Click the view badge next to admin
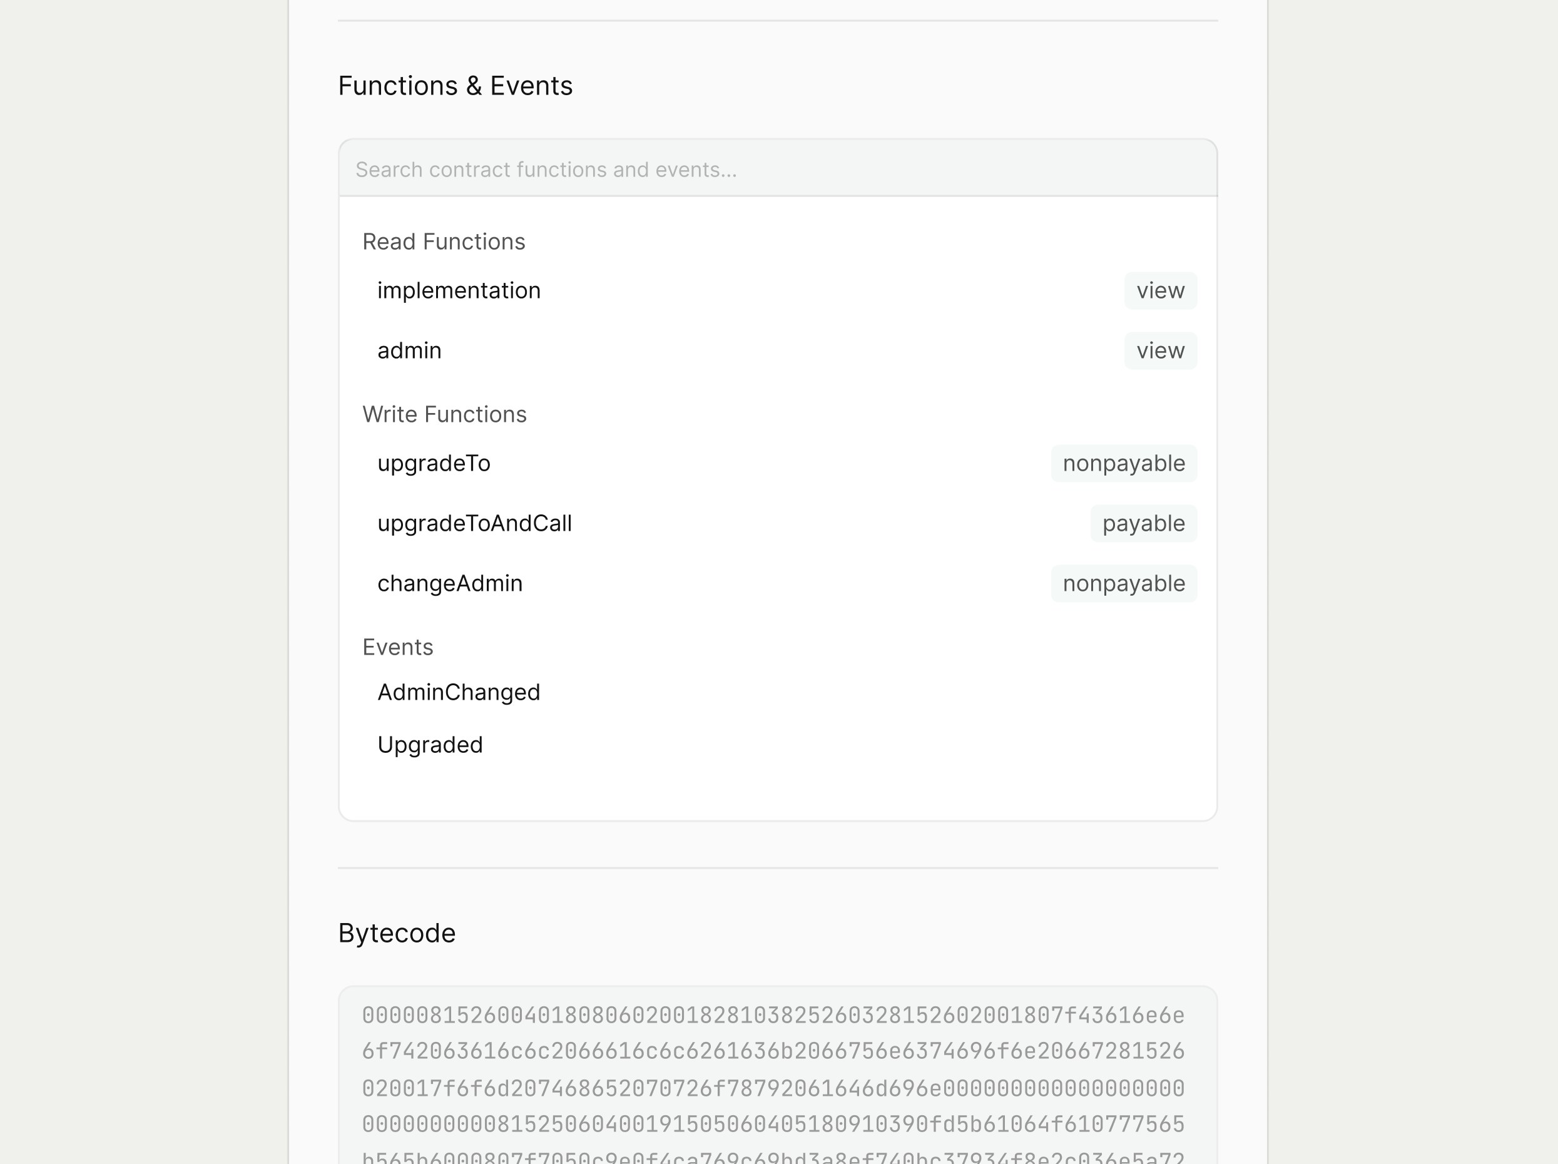The image size is (1558, 1164). click(x=1159, y=350)
